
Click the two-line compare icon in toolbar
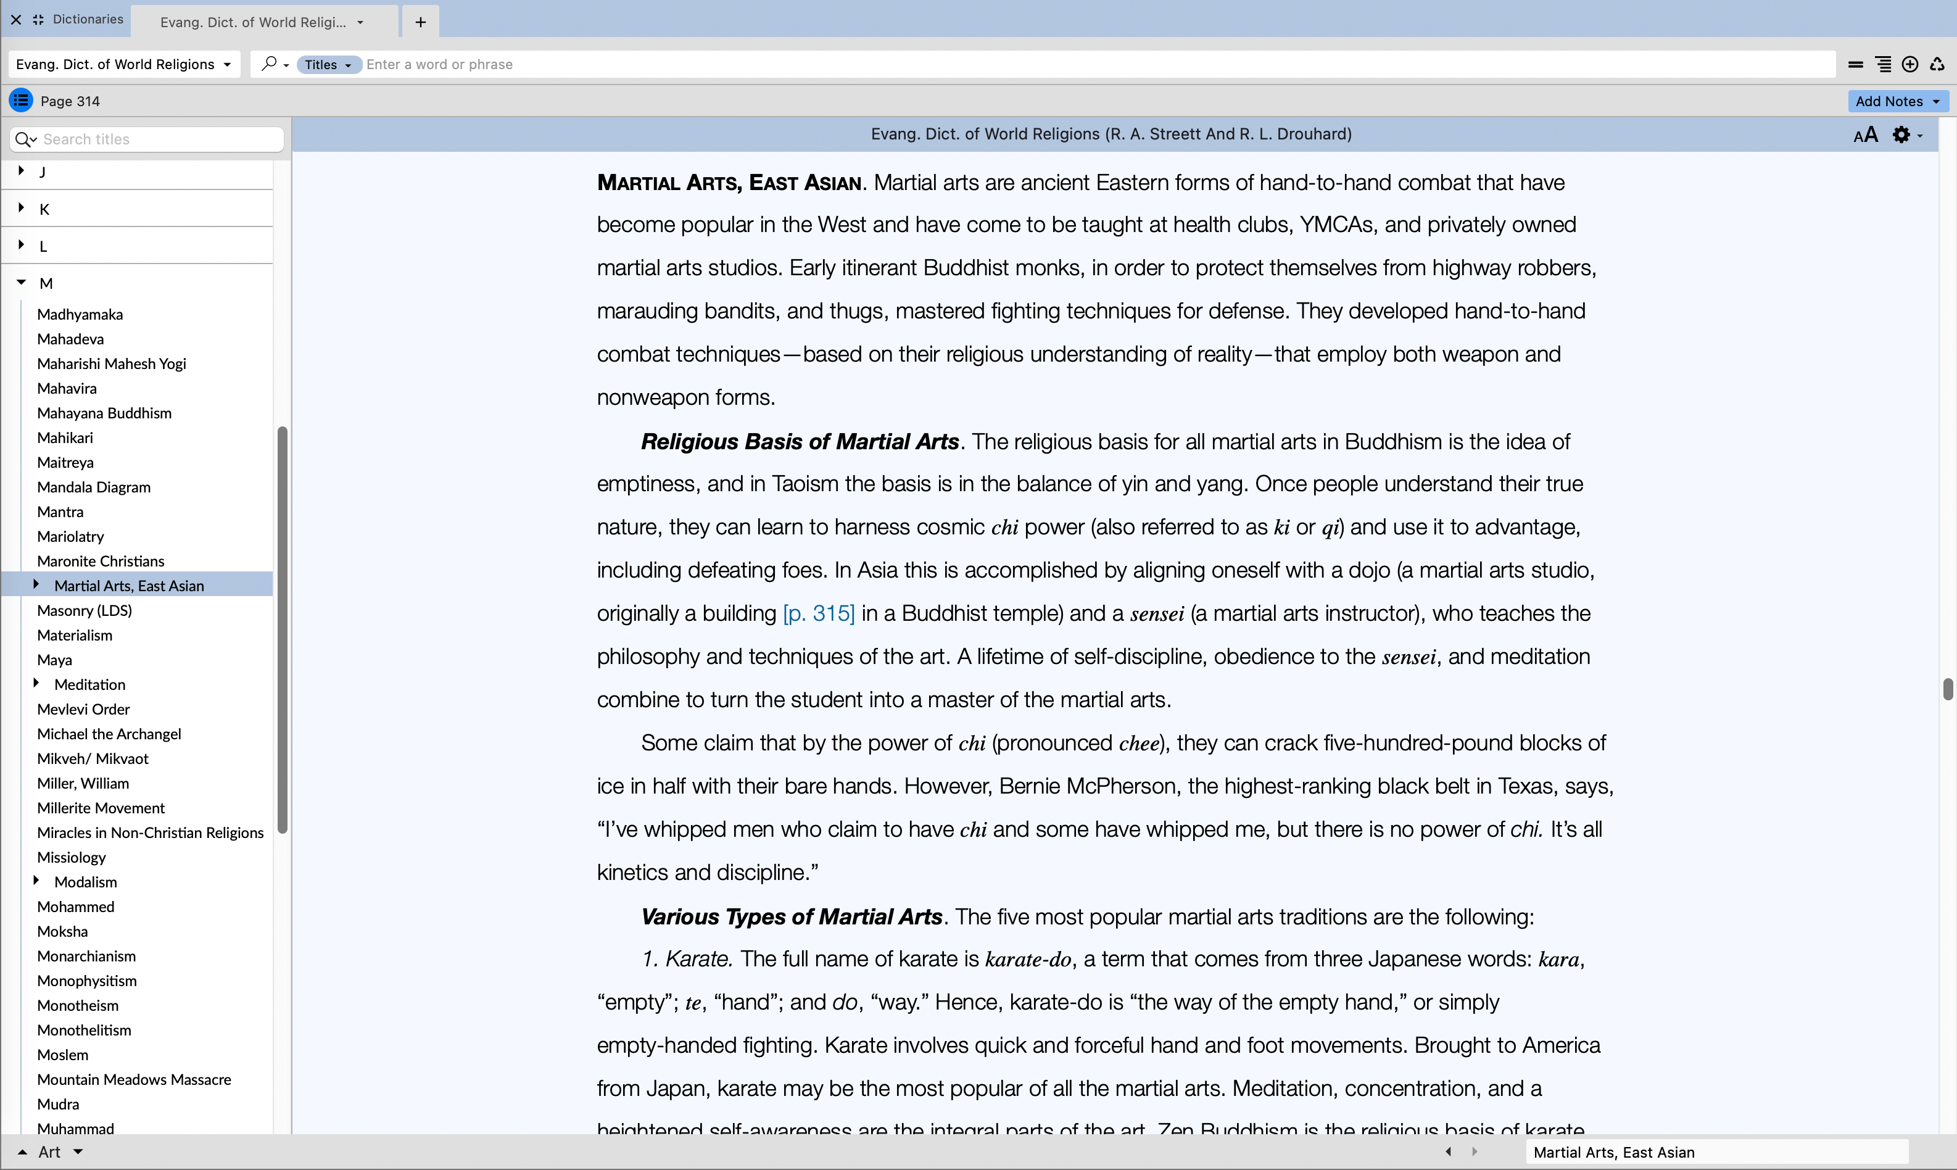pos(1855,65)
